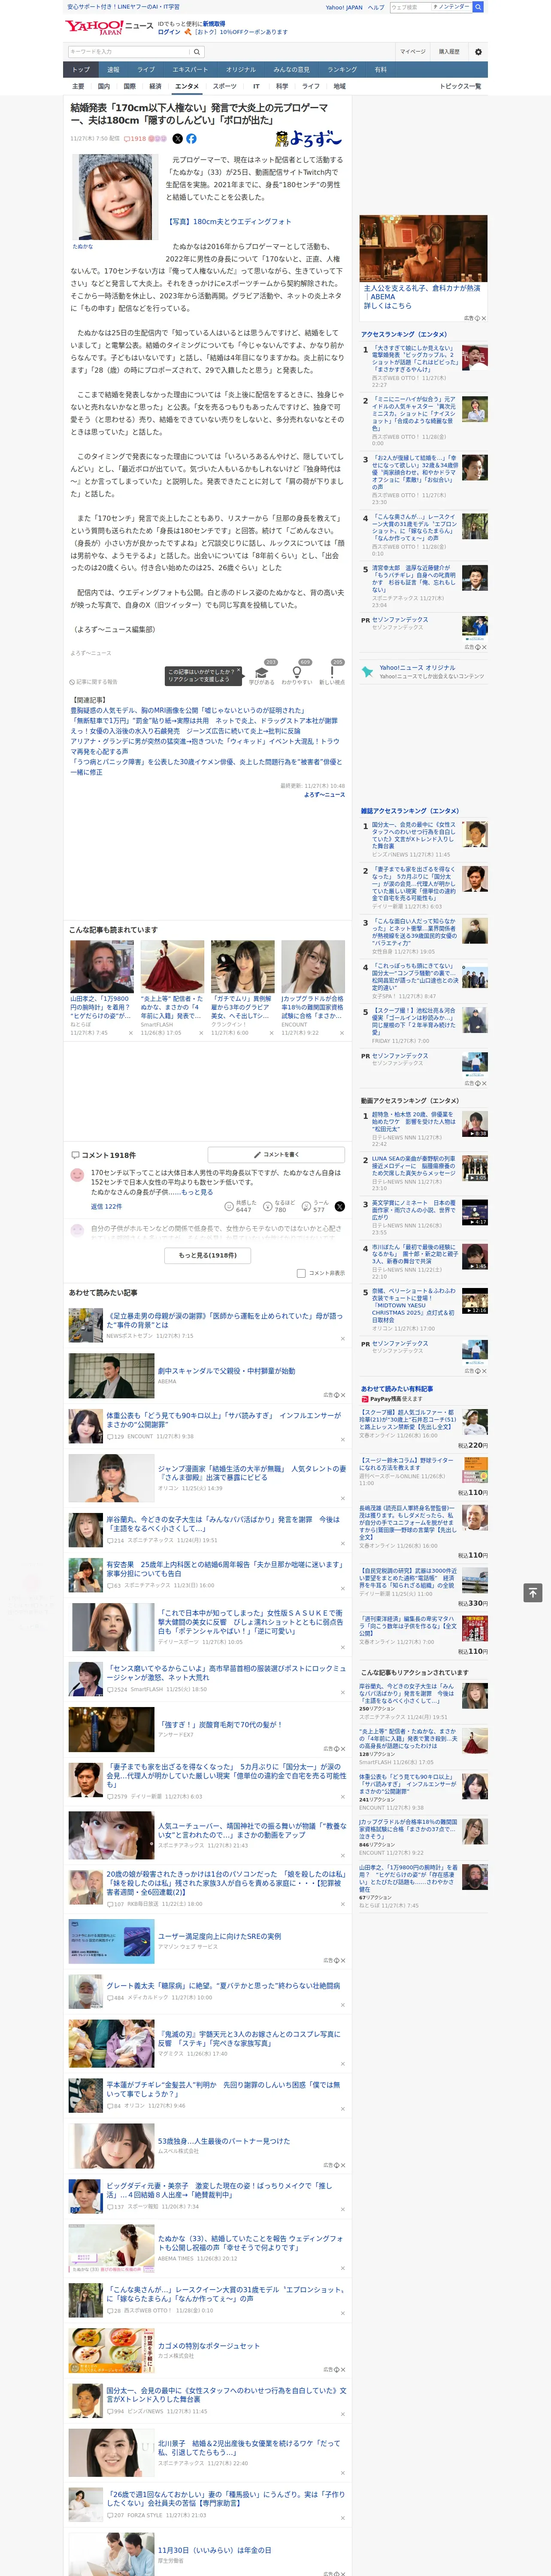This screenshot has width=551, height=2576.
Task: Open the 'ガチでムリ' recommended article thumbnail
Action: pyautogui.click(x=242, y=966)
